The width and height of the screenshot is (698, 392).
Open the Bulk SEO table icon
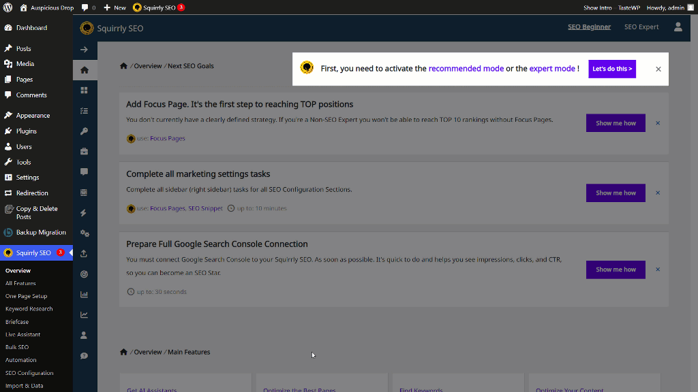pyautogui.click(x=84, y=193)
